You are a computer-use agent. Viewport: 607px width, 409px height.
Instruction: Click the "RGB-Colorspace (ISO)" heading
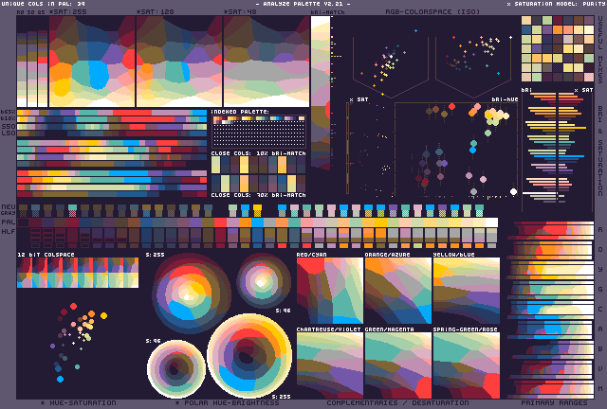[x=432, y=11]
